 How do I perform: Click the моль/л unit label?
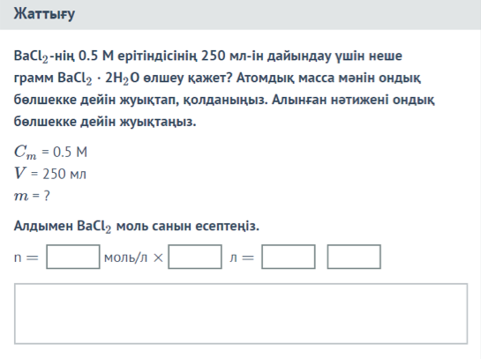pos(126,258)
